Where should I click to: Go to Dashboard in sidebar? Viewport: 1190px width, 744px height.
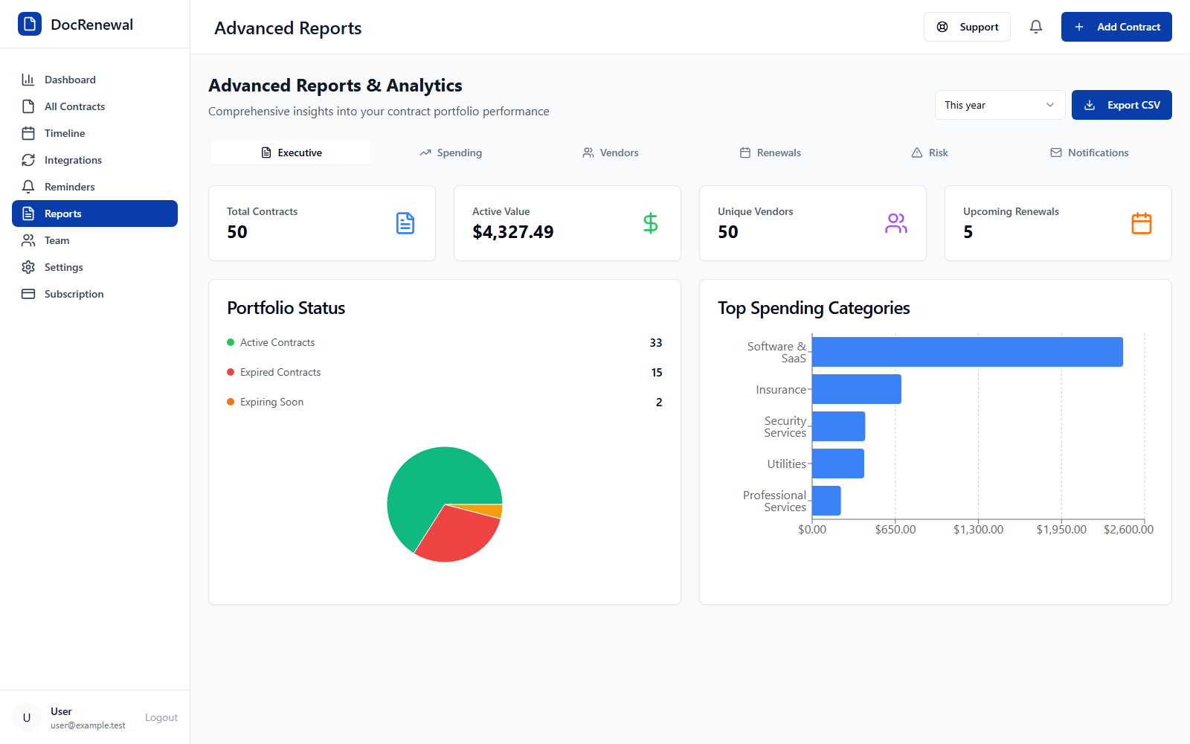(94, 80)
